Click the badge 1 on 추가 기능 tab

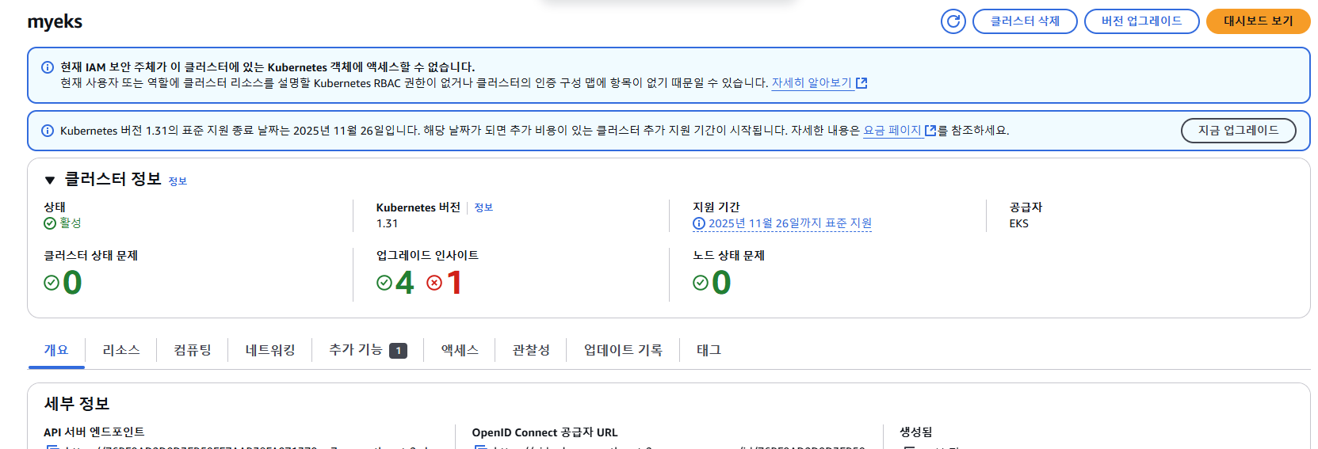398,350
